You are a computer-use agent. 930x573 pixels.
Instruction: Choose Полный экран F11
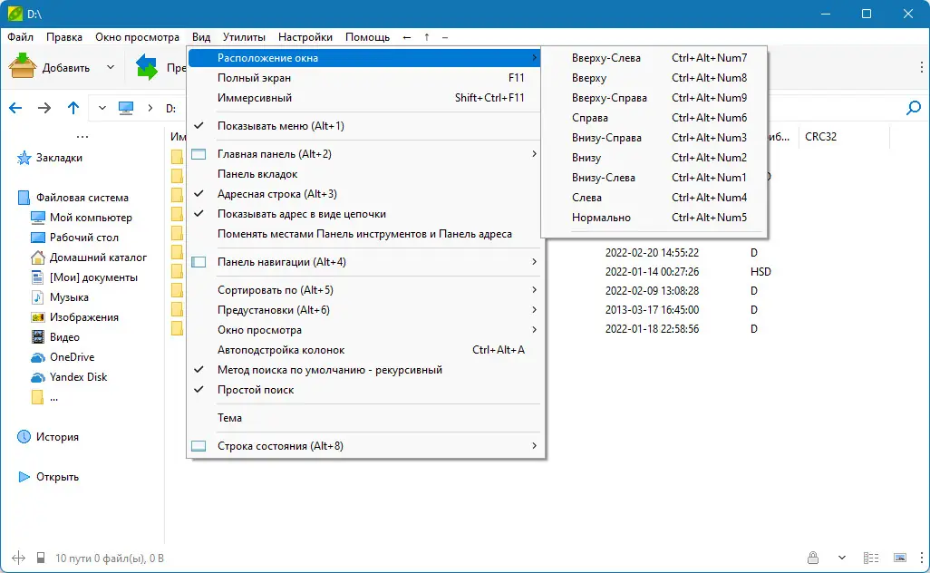click(364, 78)
